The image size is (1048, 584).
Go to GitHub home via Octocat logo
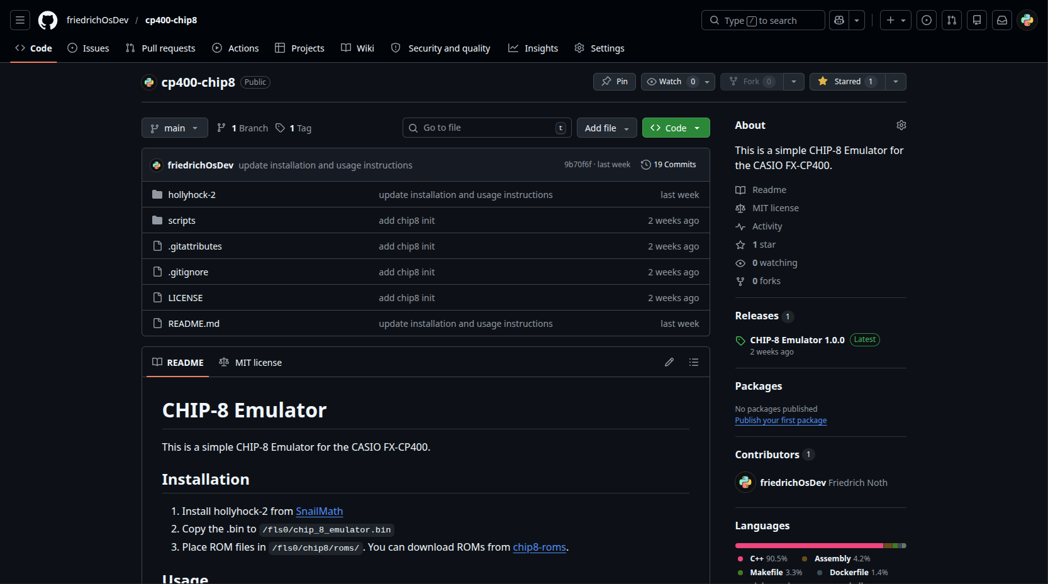48,20
